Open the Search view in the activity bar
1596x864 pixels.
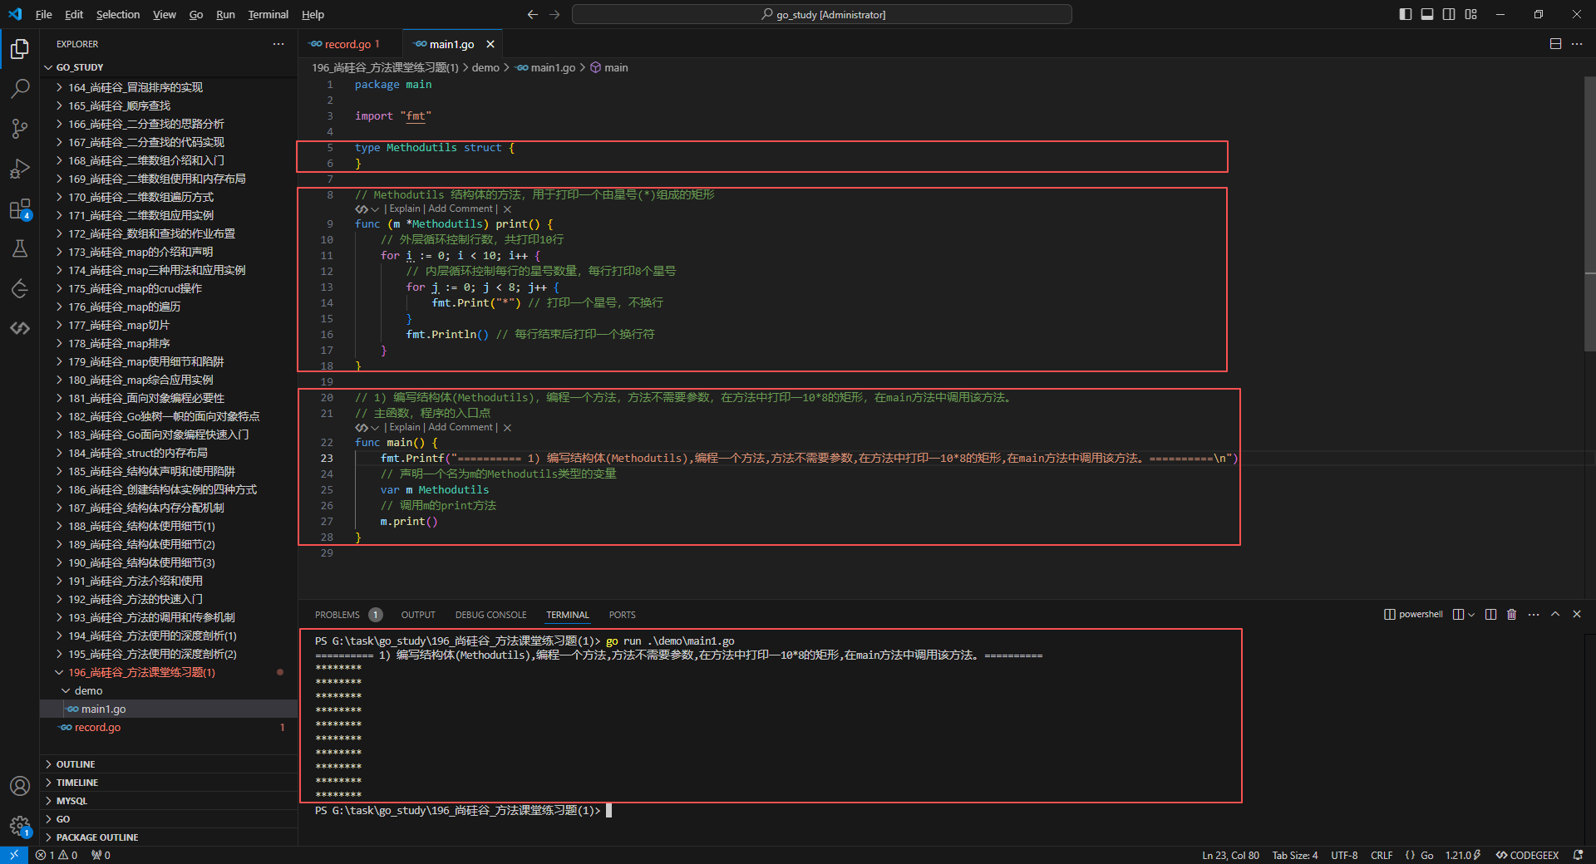click(x=20, y=89)
